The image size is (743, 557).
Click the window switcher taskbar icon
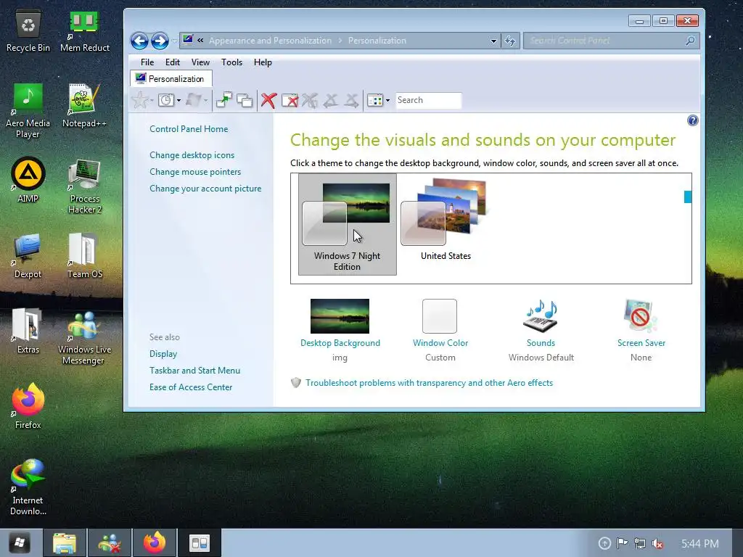[x=199, y=543]
